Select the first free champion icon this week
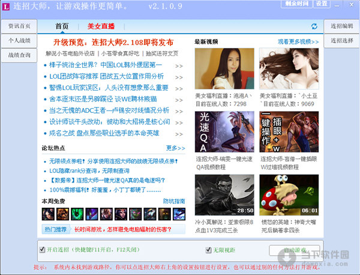The height and width of the screenshot is (275, 360). coord(48,214)
